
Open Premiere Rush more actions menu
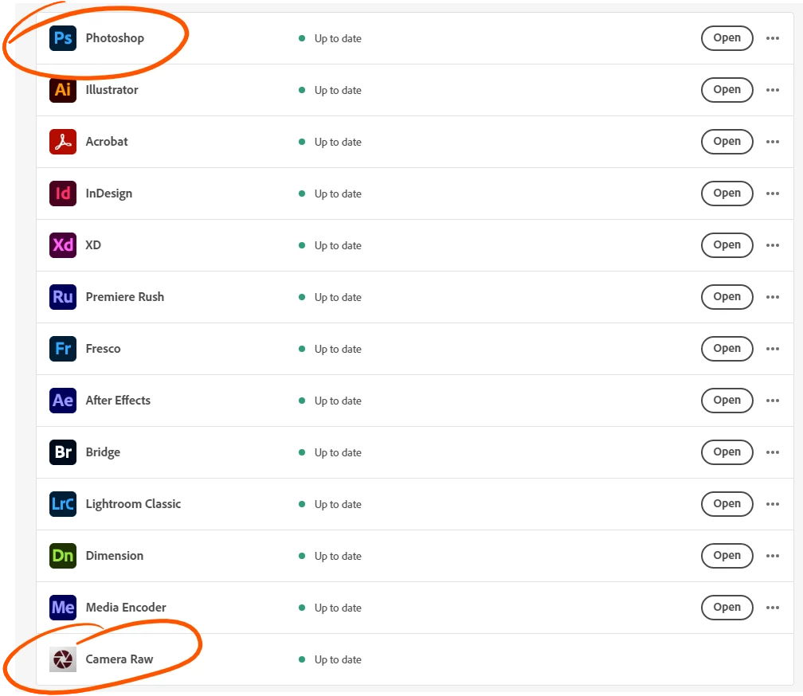click(772, 297)
